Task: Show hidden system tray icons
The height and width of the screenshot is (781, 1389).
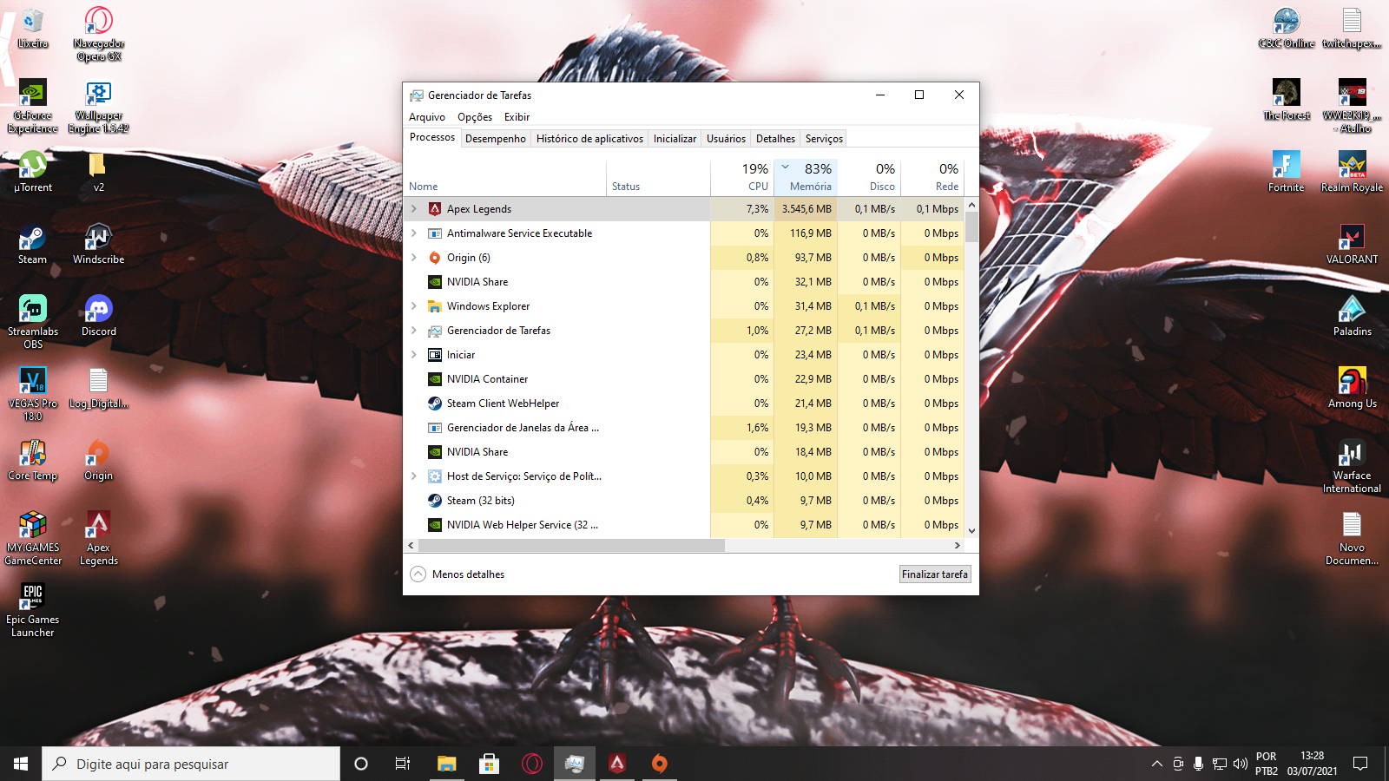Action: click(x=1156, y=764)
